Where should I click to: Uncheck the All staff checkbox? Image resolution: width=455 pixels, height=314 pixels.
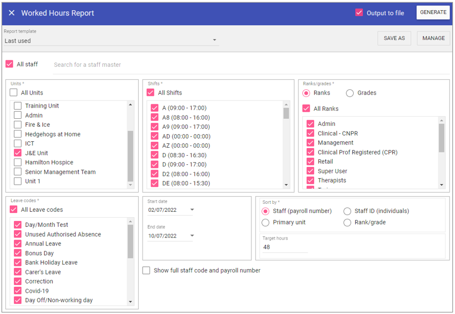pyautogui.click(x=9, y=64)
